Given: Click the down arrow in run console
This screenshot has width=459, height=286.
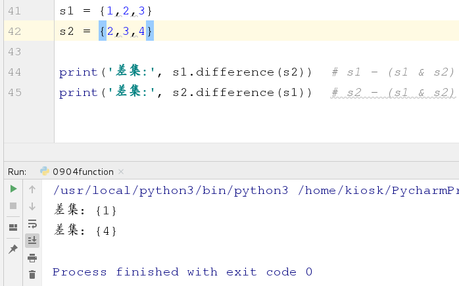Looking at the screenshot, I should click(32, 206).
